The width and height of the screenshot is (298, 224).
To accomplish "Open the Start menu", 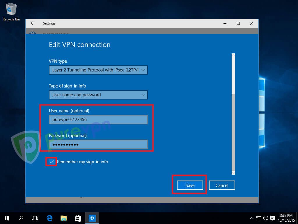I will (x=6, y=218).
